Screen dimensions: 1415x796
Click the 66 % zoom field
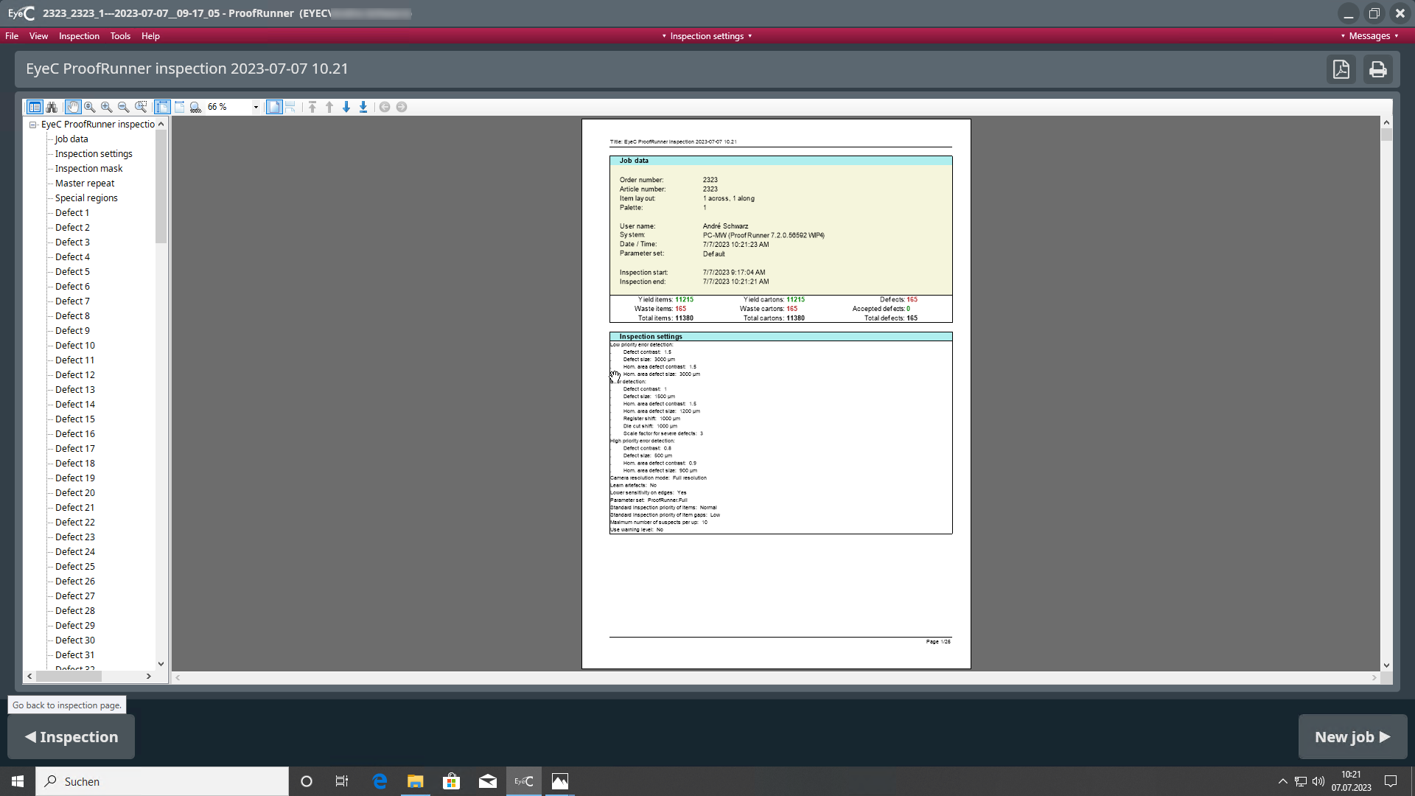(228, 108)
